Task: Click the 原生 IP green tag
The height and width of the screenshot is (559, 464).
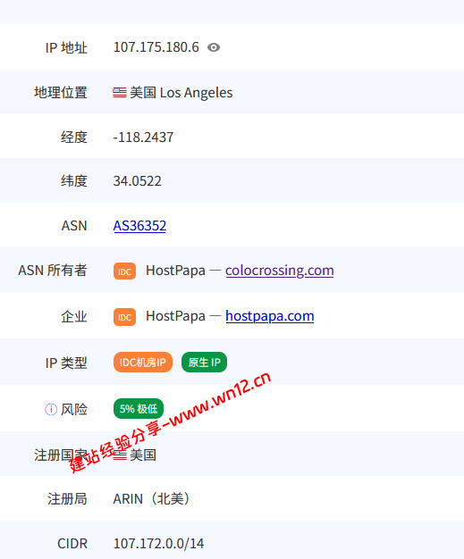Action: point(204,363)
